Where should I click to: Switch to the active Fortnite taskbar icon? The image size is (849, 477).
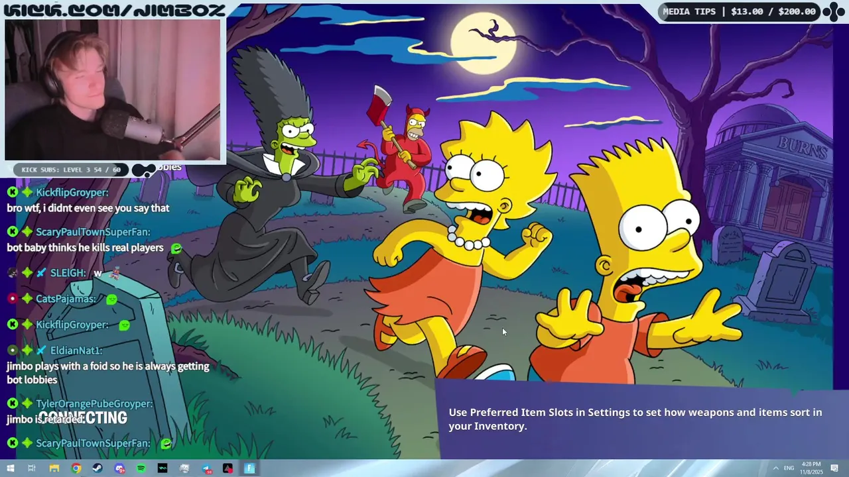tap(249, 468)
